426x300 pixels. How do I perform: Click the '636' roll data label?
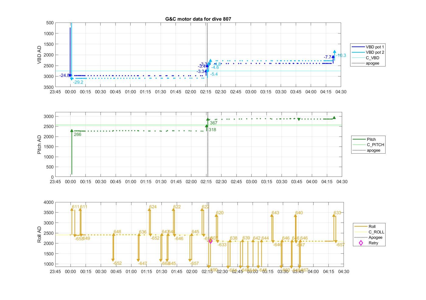[143, 232]
